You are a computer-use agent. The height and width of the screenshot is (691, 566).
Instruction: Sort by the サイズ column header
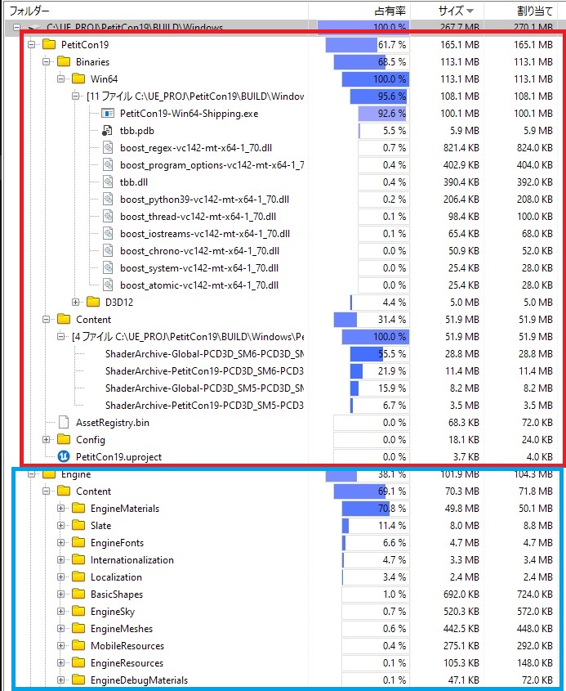click(x=448, y=10)
